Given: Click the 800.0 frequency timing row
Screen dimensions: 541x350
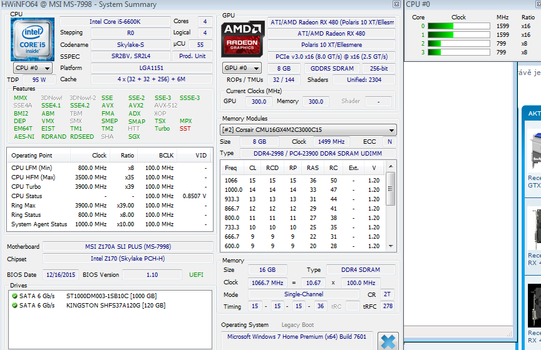Looking at the screenshot, I should [x=303, y=218].
